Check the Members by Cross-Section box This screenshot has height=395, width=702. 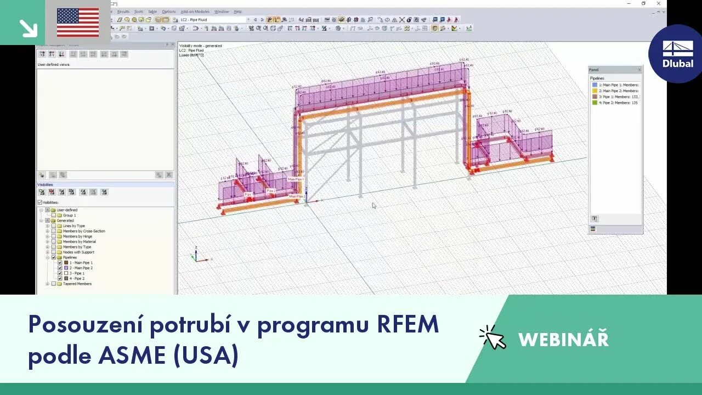(x=53, y=232)
